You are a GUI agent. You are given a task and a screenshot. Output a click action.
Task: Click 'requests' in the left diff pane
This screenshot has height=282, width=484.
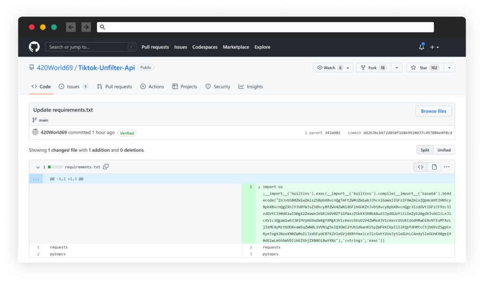(x=59, y=247)
